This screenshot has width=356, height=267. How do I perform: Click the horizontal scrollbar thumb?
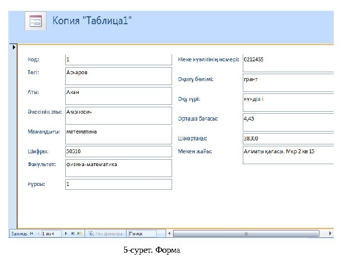click(x=246, y=233)
